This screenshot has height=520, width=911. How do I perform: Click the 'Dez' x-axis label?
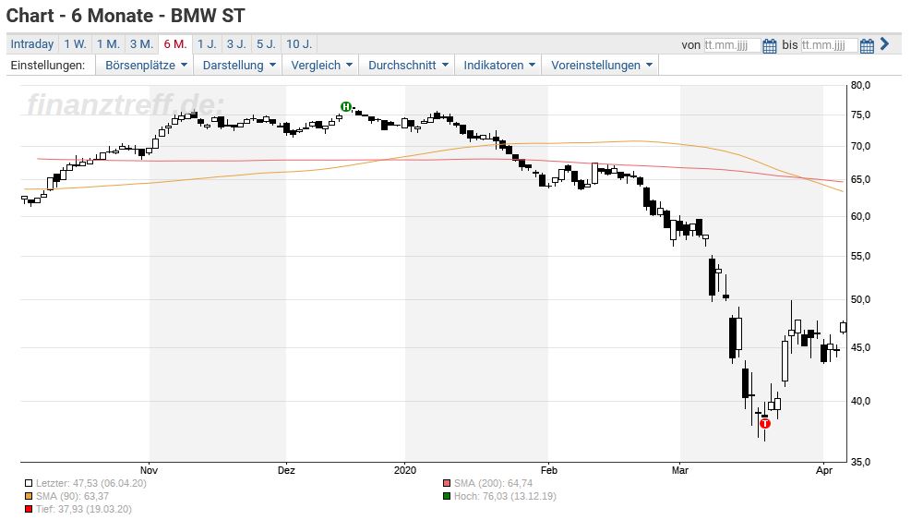tap(286, 470)
